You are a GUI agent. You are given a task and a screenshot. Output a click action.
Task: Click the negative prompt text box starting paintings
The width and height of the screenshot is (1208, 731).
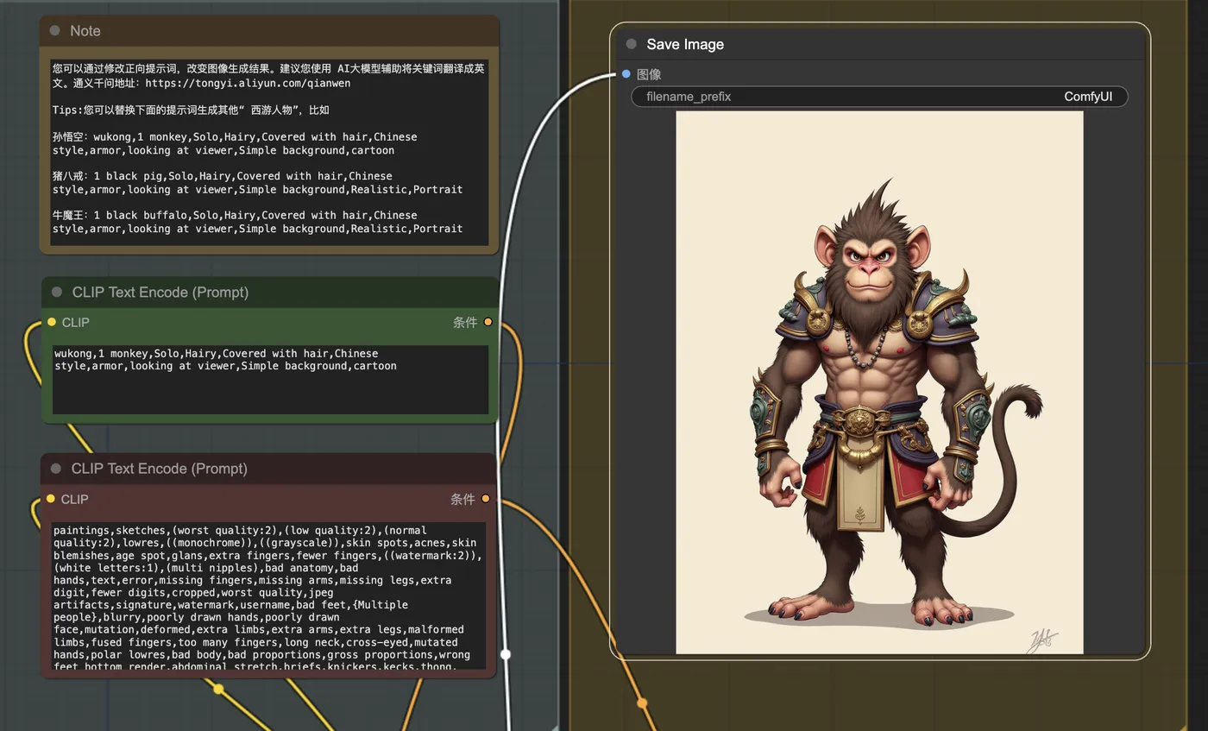tap(269, 596)
